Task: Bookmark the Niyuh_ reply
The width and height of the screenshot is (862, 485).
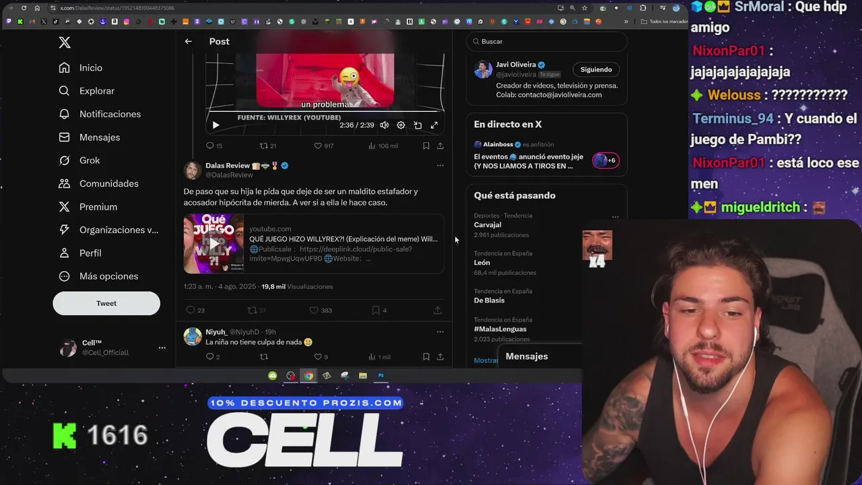Action: [x=426, y=357]
